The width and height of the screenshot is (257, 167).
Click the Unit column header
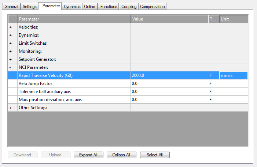tap(234, 19)
